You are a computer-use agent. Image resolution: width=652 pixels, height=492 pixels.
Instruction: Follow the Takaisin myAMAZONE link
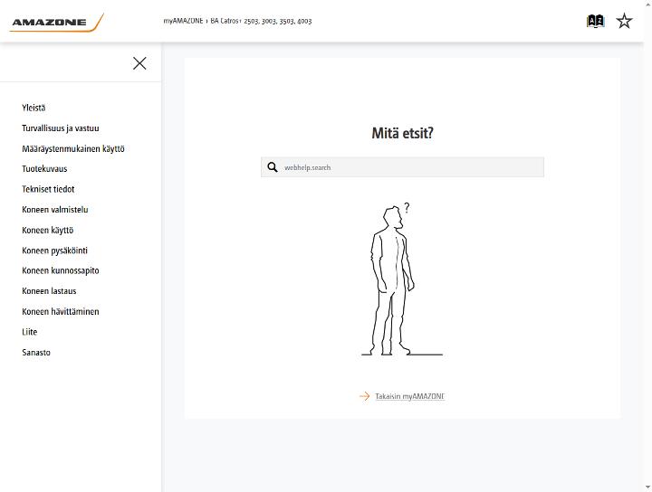[409, 396]
